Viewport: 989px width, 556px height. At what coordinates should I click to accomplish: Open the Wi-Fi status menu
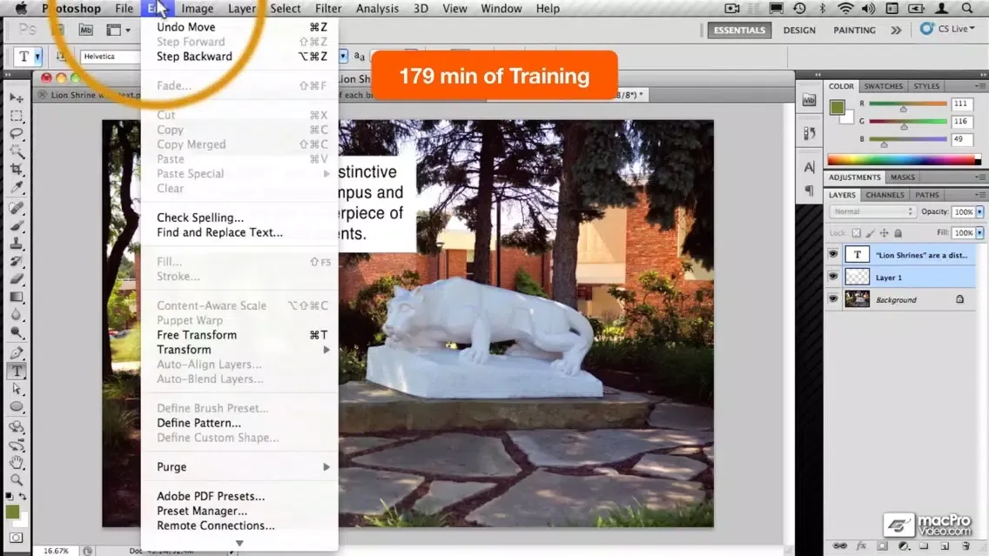(x=845, y=8)
